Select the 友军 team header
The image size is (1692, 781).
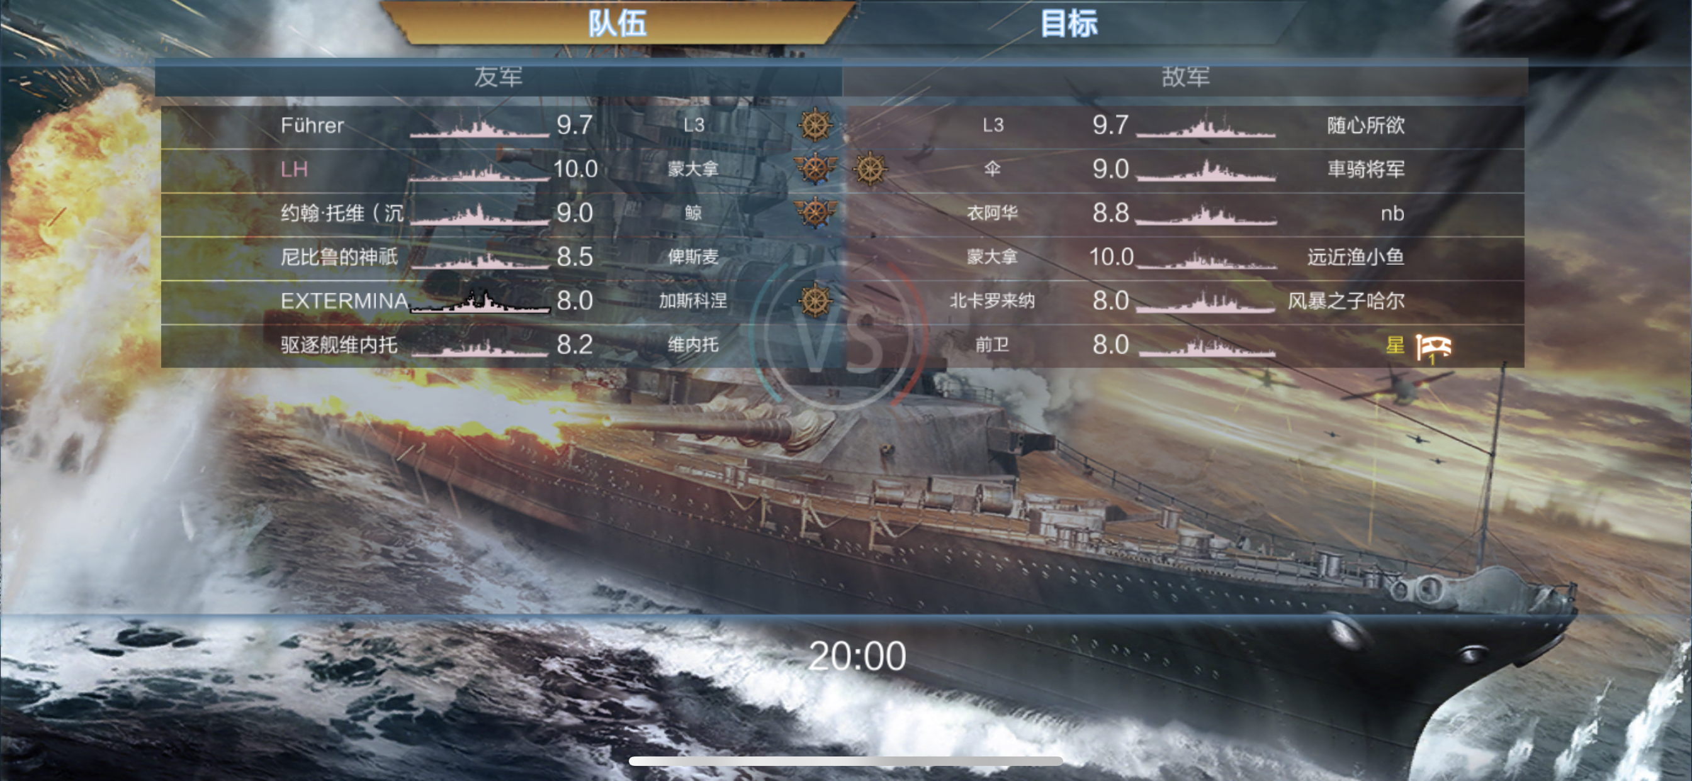coord(499,77)
